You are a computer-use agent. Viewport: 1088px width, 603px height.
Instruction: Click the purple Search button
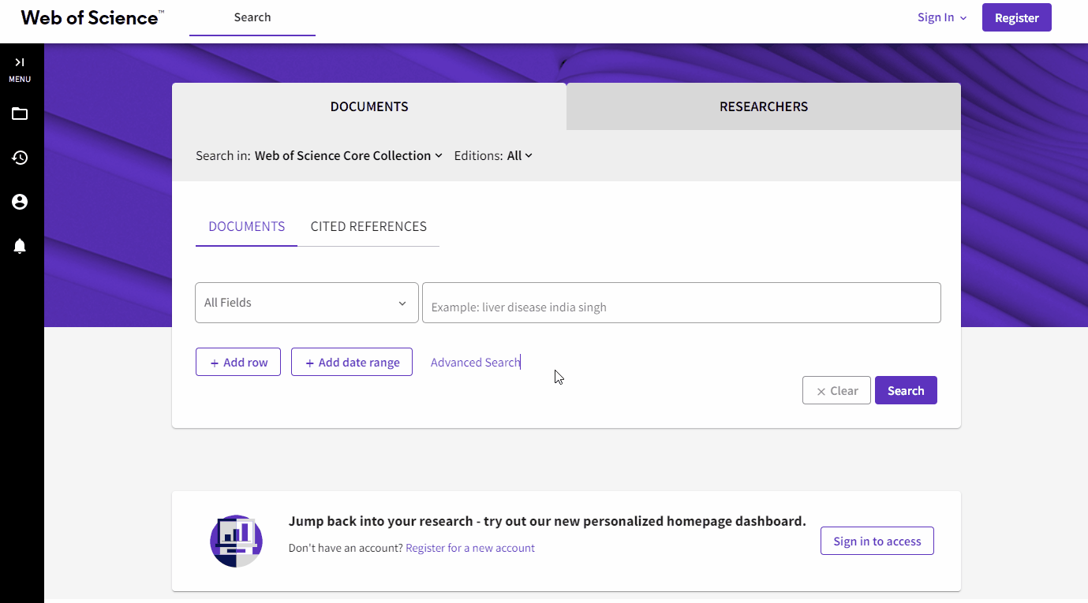tap(906, 391)
